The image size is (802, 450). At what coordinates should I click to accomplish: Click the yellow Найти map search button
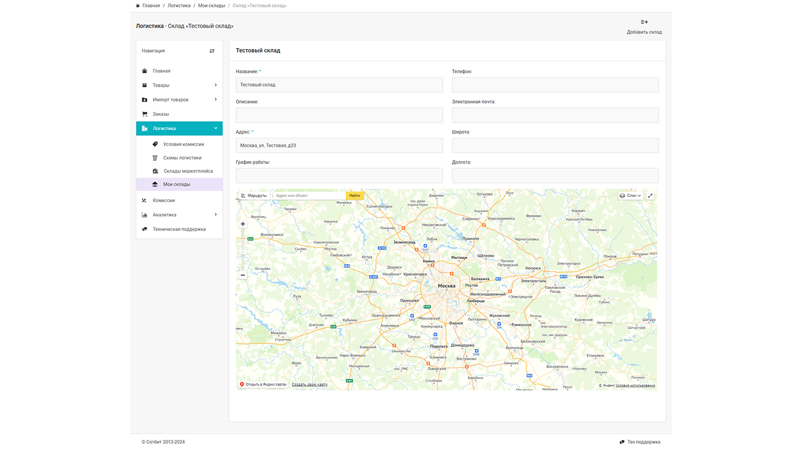pos(355,196)
